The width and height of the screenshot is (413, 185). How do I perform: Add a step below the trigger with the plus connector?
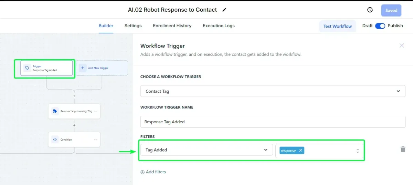tap(74, 96)
